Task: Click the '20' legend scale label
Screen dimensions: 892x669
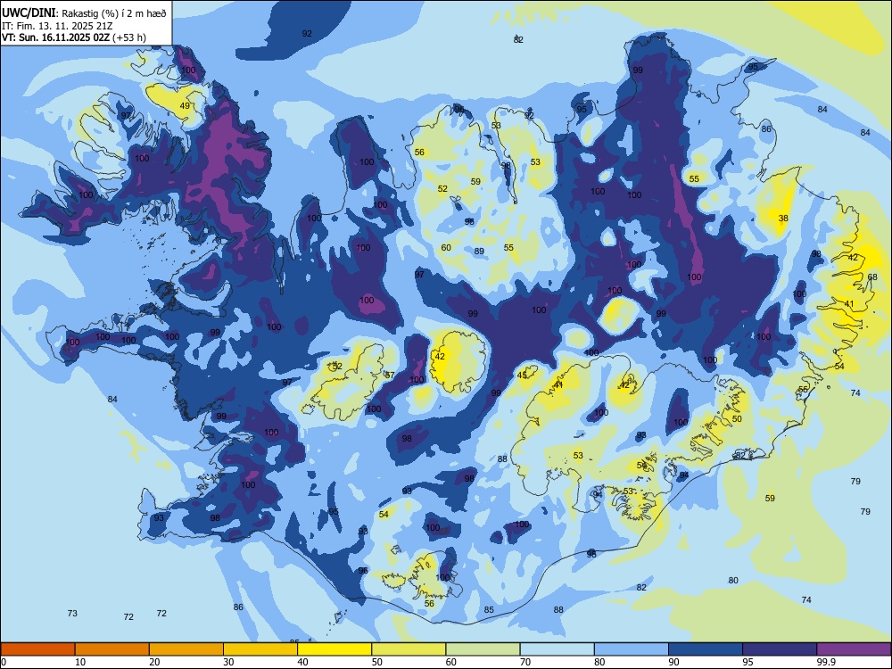Action: [154, 662]
